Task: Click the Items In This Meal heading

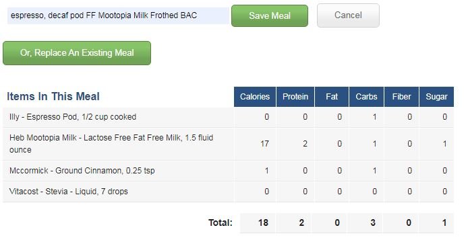Action: point(53,96)
